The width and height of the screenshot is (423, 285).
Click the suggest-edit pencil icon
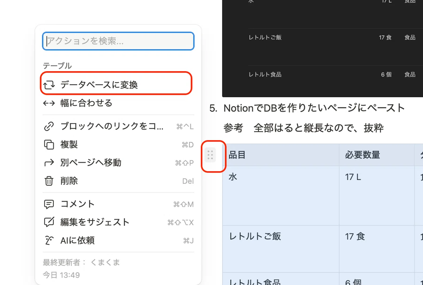tap(49, 222)
